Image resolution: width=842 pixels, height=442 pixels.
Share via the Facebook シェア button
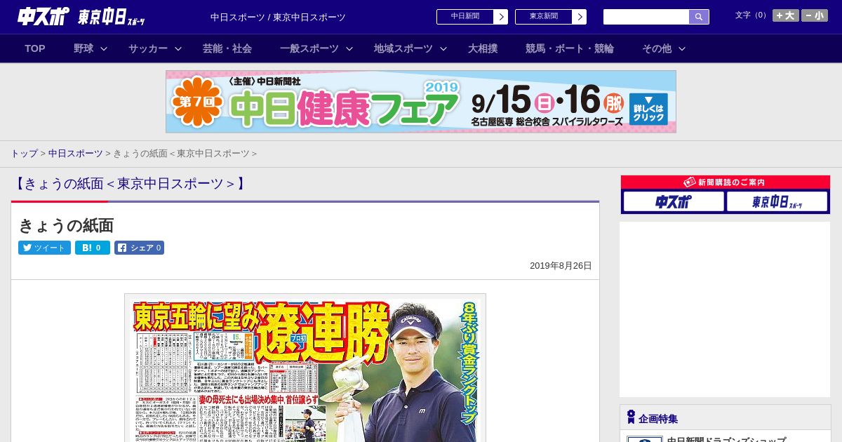point(140,248)
